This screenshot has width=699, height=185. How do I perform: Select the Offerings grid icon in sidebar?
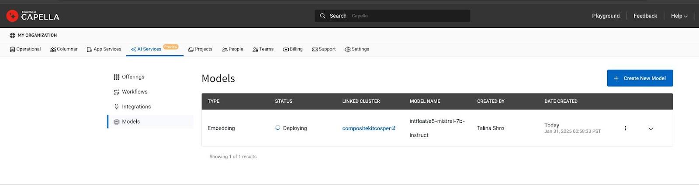click(116, 77)
